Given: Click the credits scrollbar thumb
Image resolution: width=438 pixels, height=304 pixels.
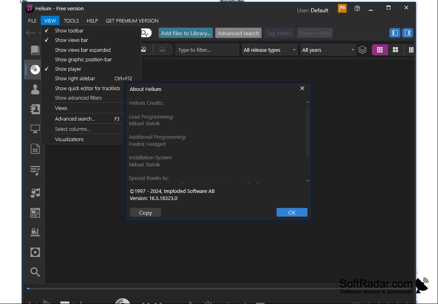Looking at the screenshot, I should (x=307, y=131).
